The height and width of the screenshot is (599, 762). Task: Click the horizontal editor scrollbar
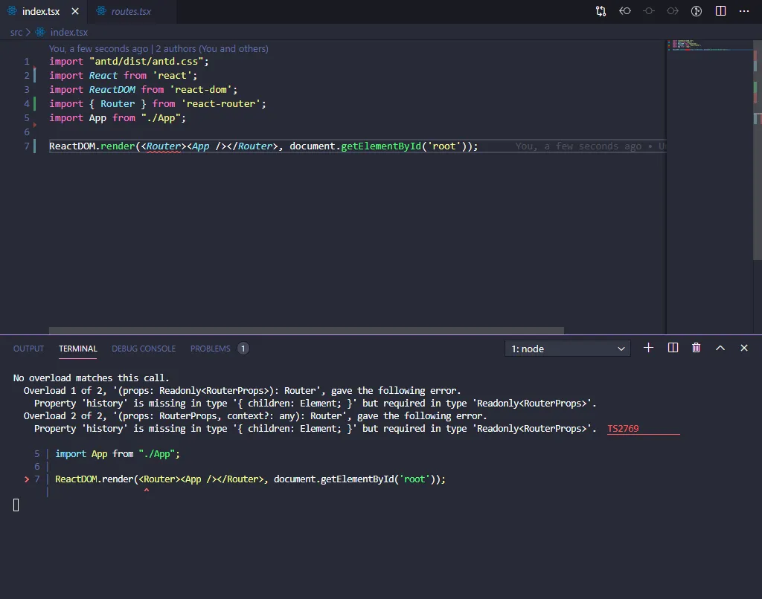click(x=307, y=331)
